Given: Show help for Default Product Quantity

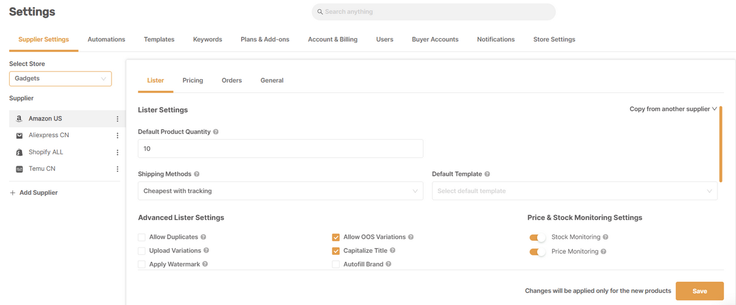Looking at the screenshot, I should tap(216, 132).
